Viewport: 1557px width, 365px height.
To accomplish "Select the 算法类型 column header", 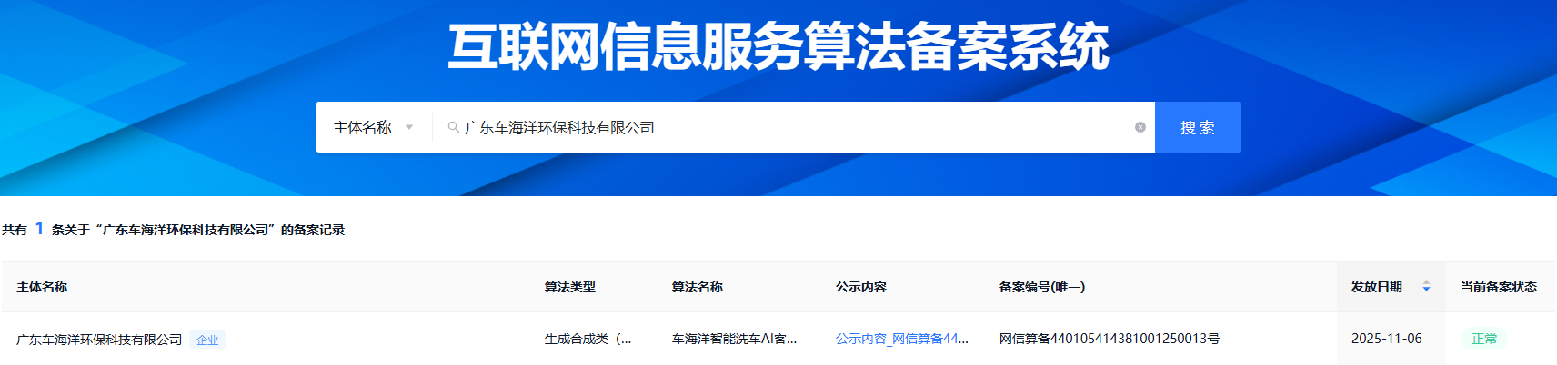I will click(569, 287).
